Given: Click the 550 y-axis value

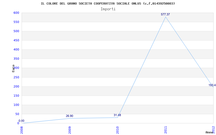Looking at the screenshot, I should point(16,22).
